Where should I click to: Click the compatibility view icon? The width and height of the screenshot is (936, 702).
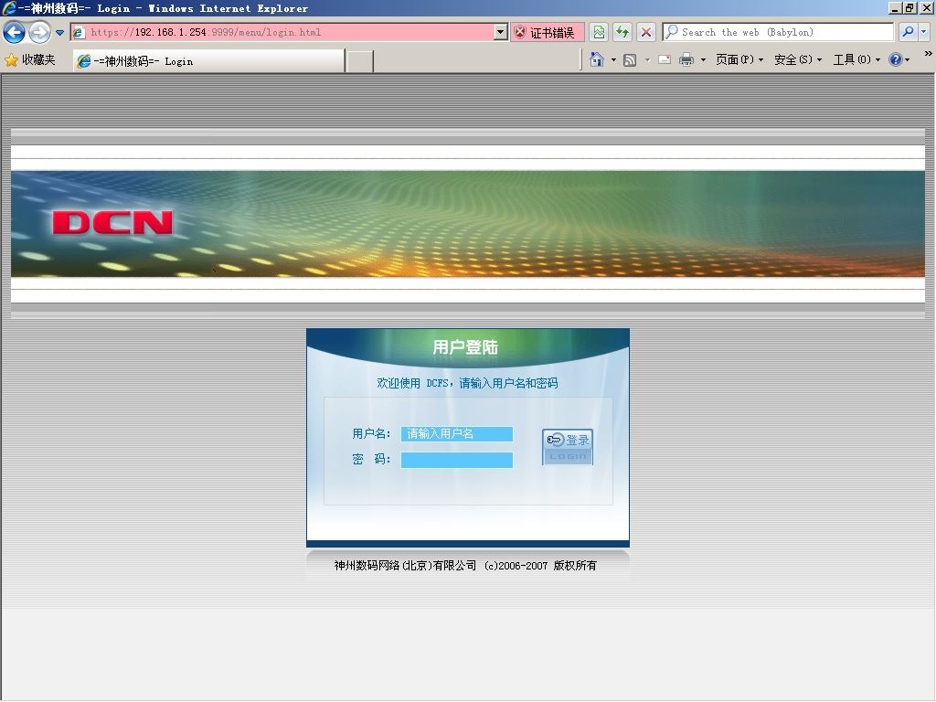click(599, 32)
